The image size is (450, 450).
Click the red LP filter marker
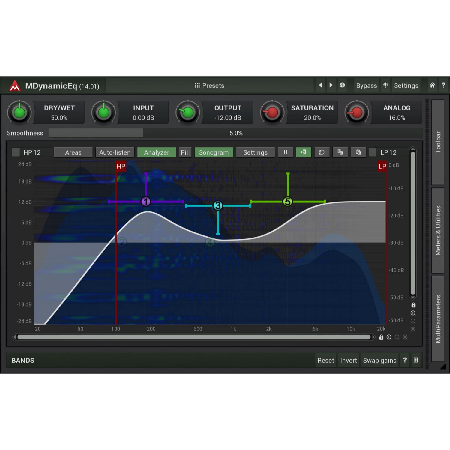pos(382,166)
